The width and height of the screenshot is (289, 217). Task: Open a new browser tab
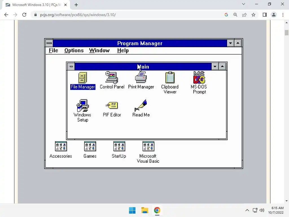[x=76, y=5]
